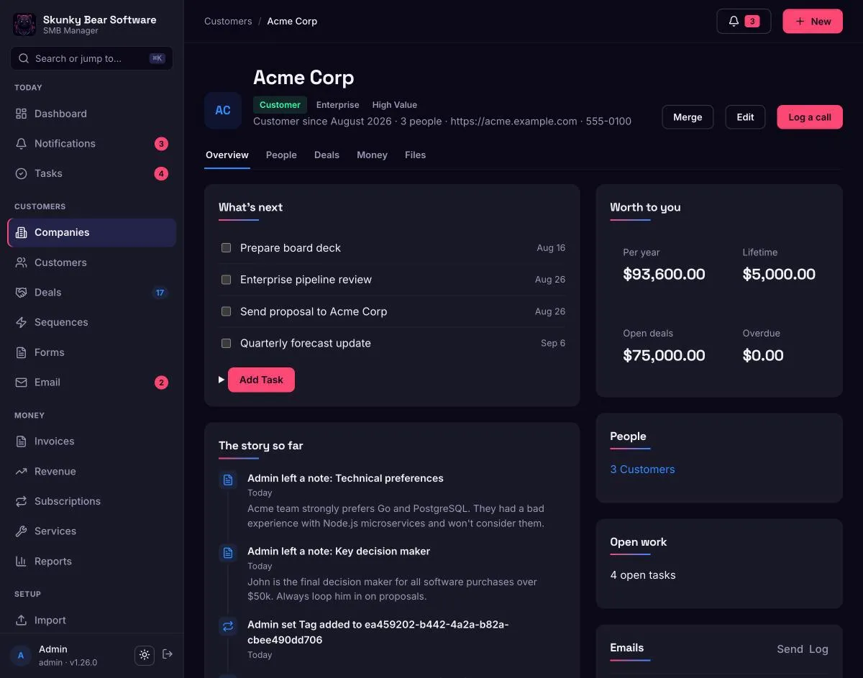Click the Merge button

pos(688,117)
